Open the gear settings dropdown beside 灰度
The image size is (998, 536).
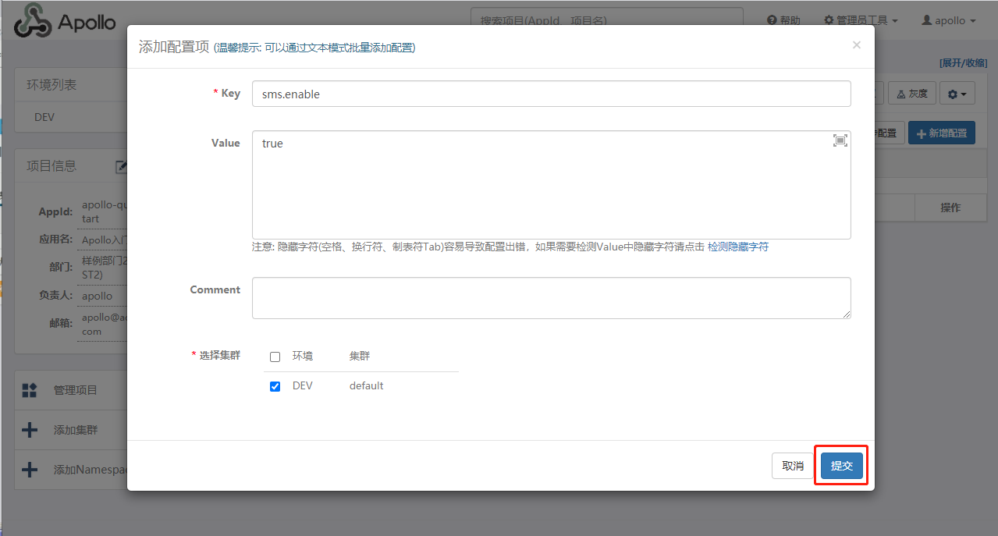tap(957, 92)
